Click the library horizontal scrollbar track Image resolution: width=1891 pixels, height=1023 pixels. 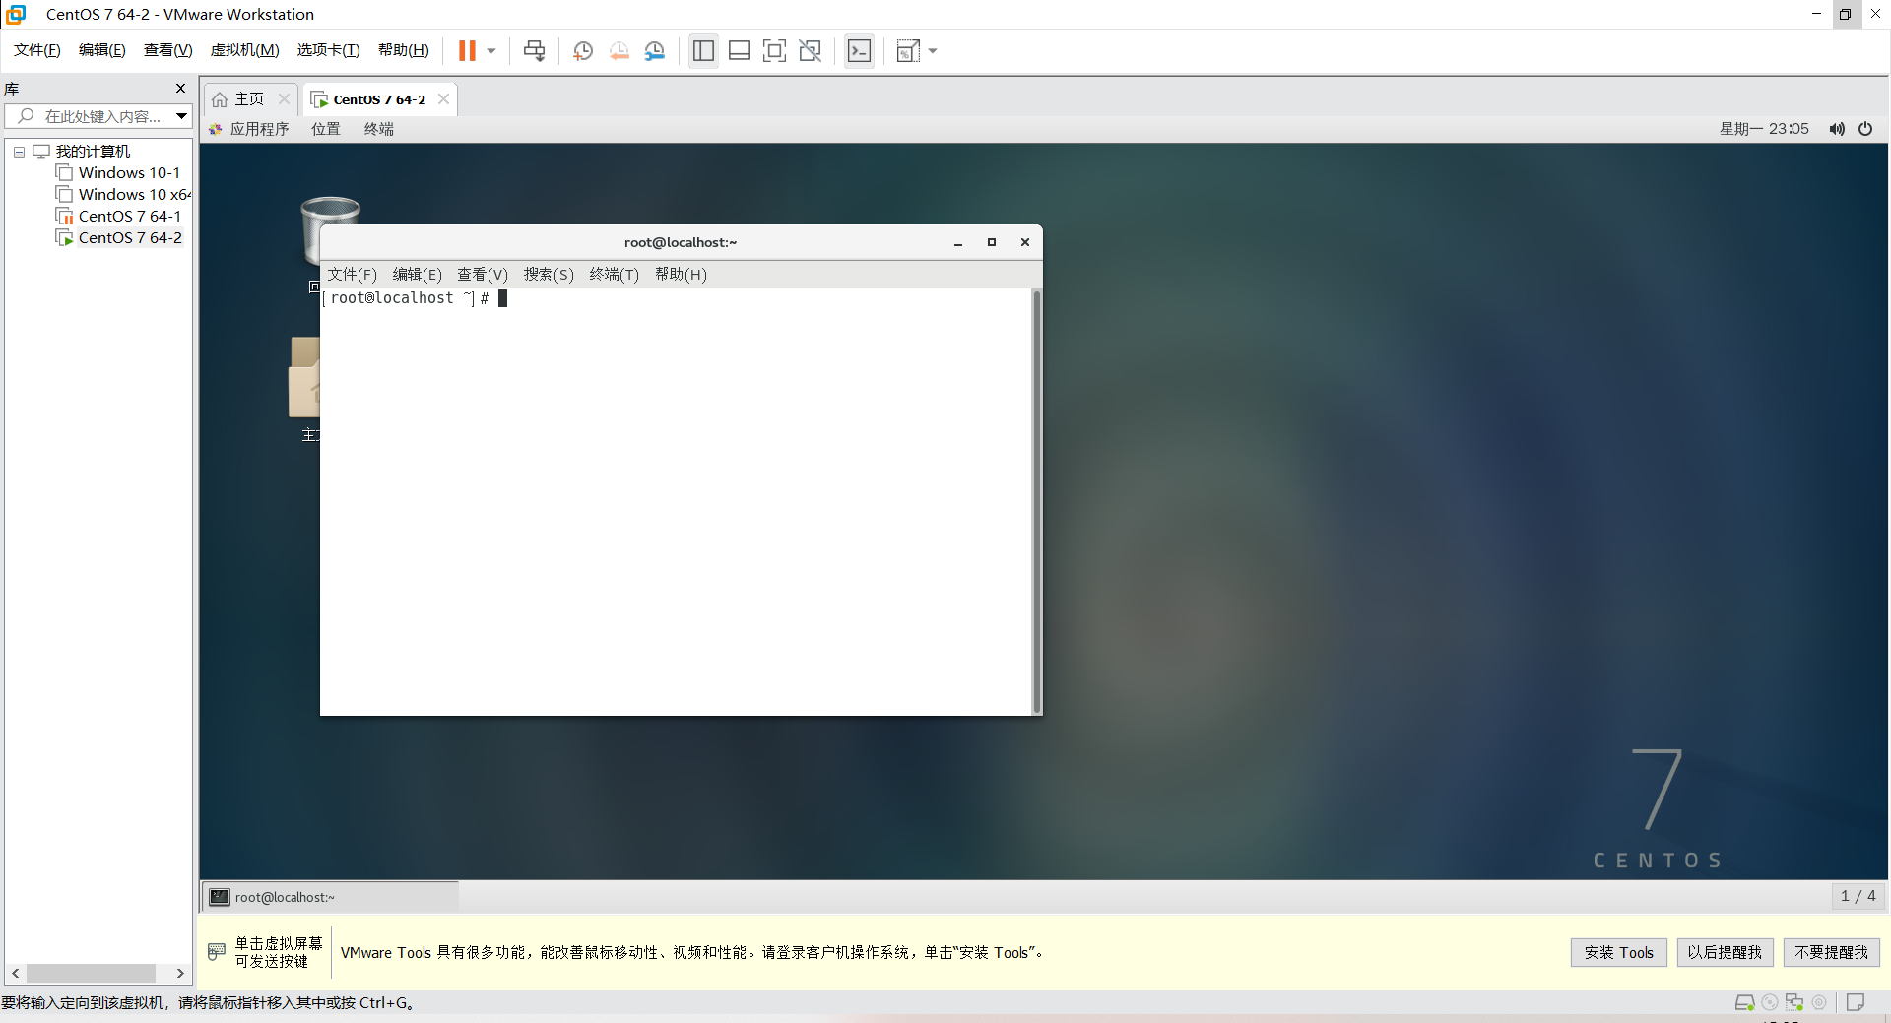pyautogui.click(x=98, y=973)
